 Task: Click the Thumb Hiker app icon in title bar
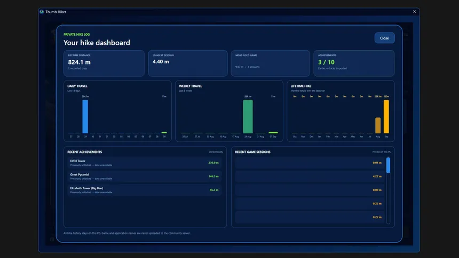tap(42, 12)
